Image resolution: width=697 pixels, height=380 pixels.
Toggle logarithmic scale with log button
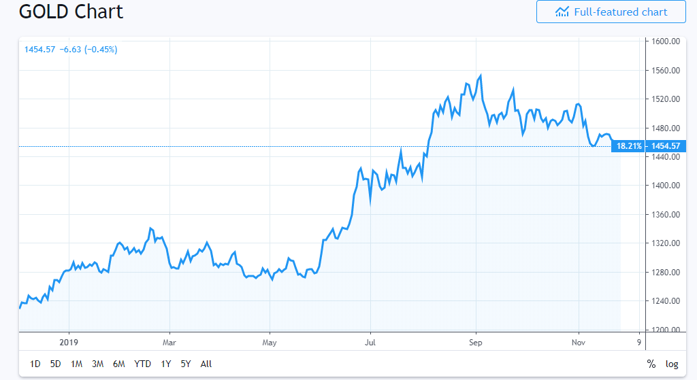pos(672,364)
